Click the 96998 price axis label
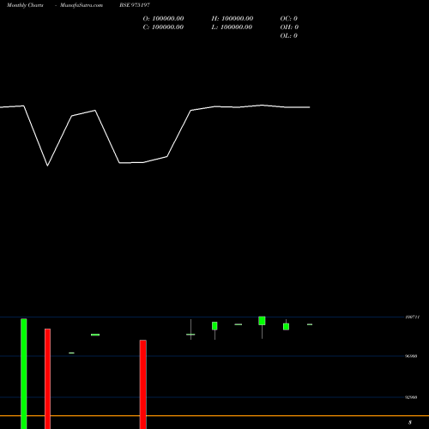The width and height of the screenshot is (429, 429). 411,356
